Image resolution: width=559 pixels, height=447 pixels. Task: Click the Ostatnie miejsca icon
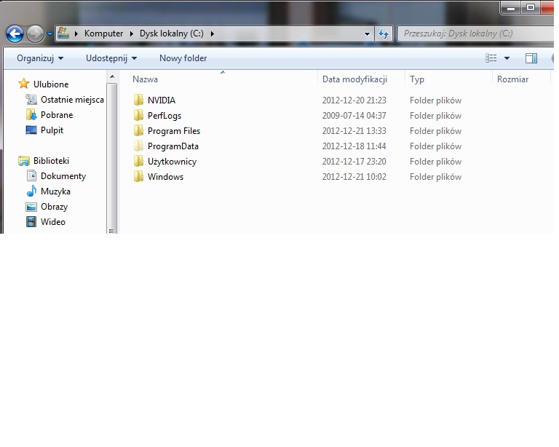pos(31,100)
